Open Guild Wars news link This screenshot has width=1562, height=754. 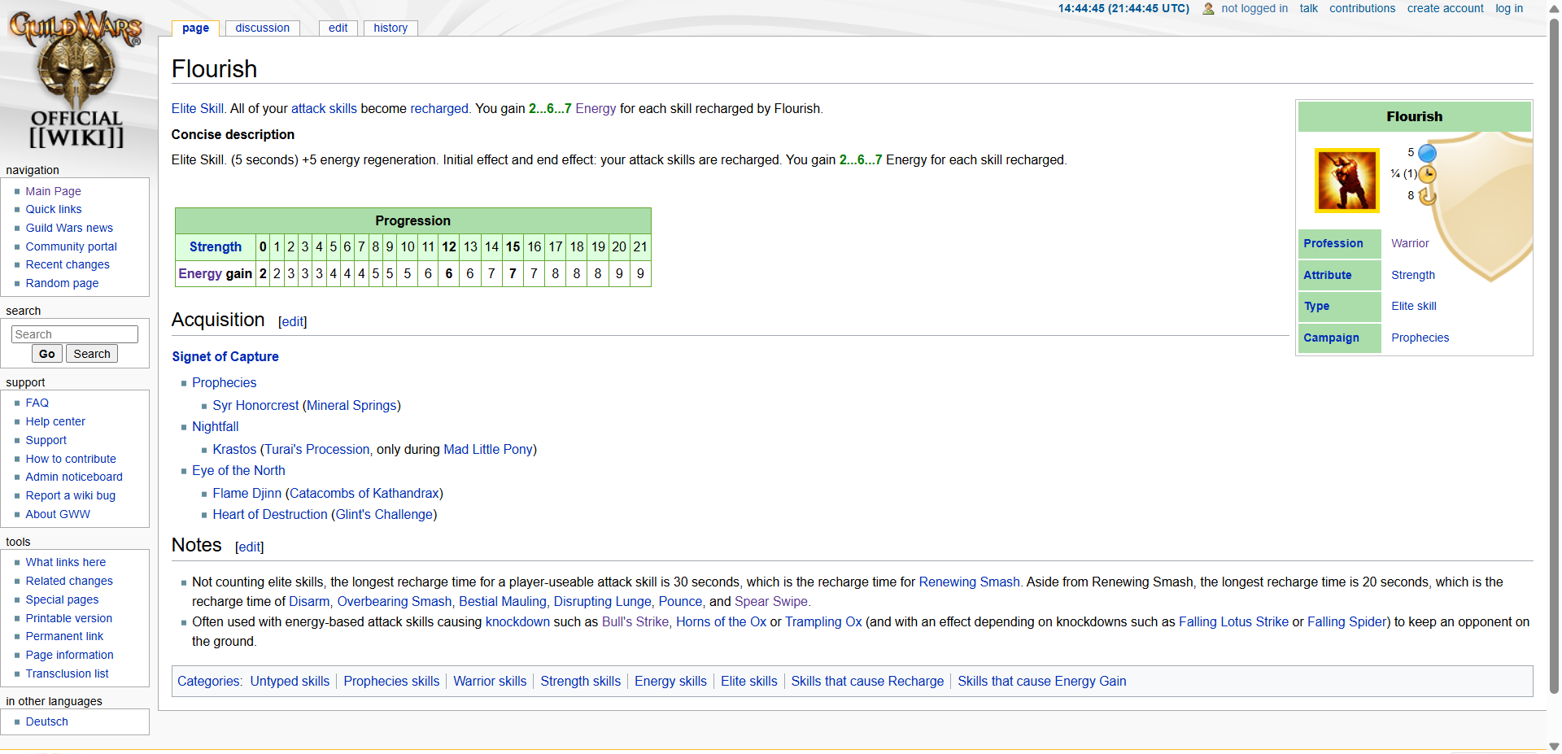[x=69, y=228]
